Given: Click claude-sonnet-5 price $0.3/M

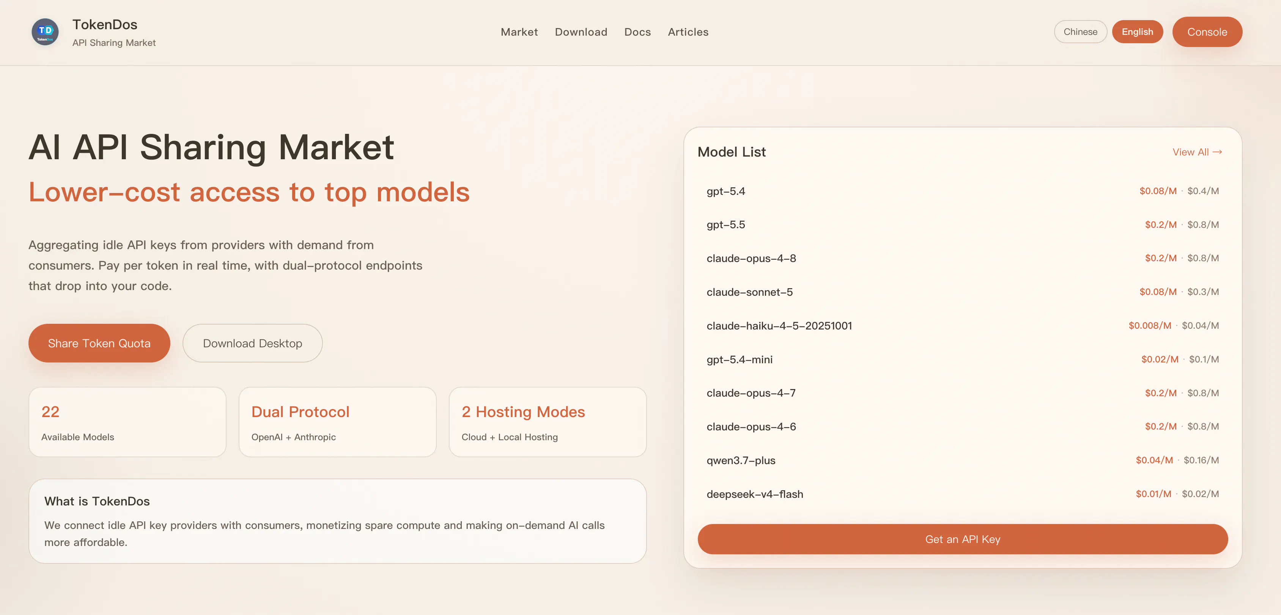Looking at the screenshot, I should 1203,292.
